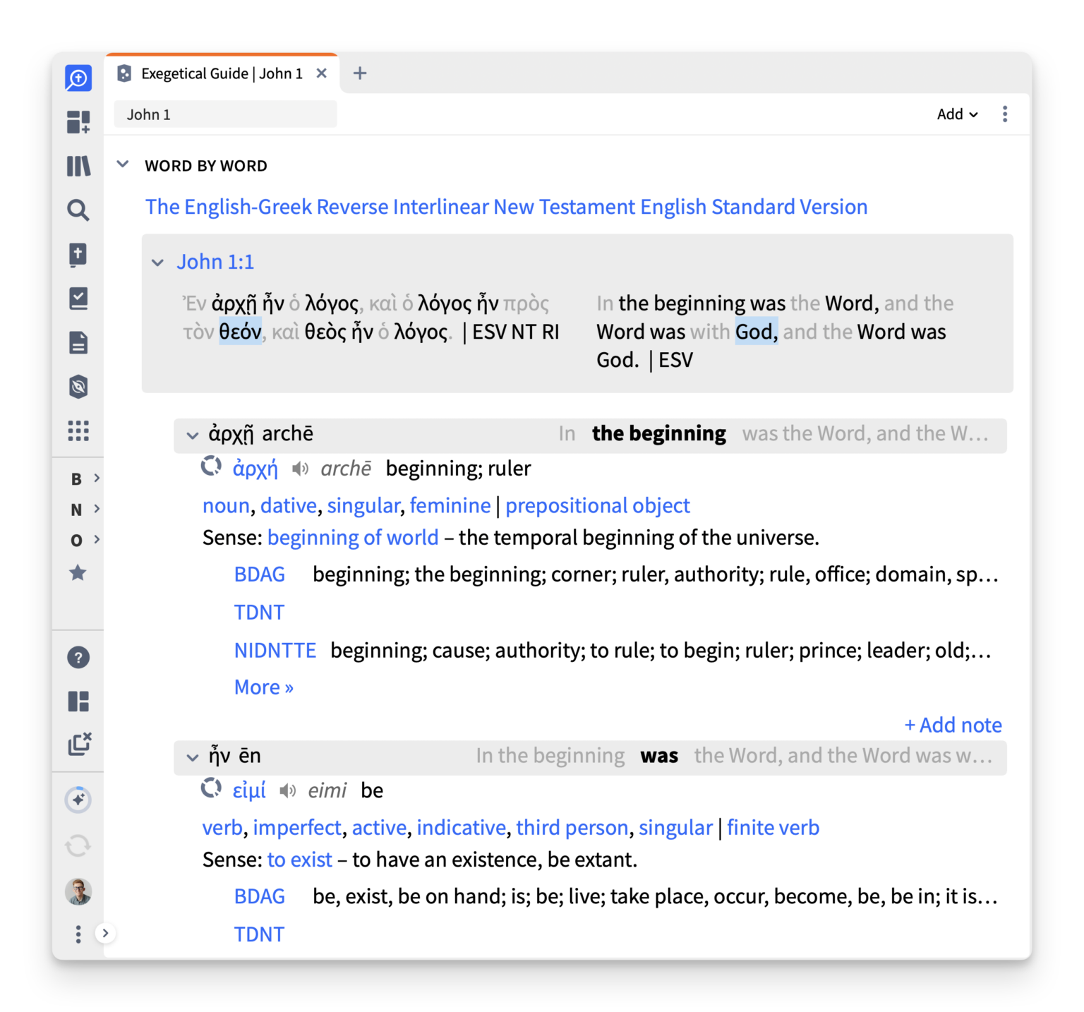Image resolution: width=1084 pixels, height=1012 pixels.
Task: Click the Close All panels icon
Action: [x=78, y=743]
